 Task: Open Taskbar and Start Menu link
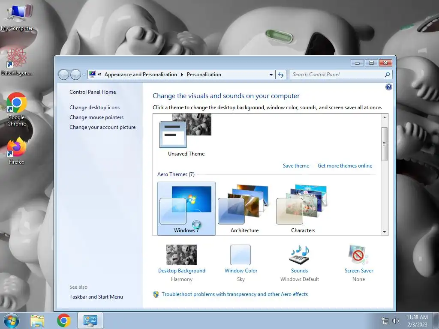point(96,297)
